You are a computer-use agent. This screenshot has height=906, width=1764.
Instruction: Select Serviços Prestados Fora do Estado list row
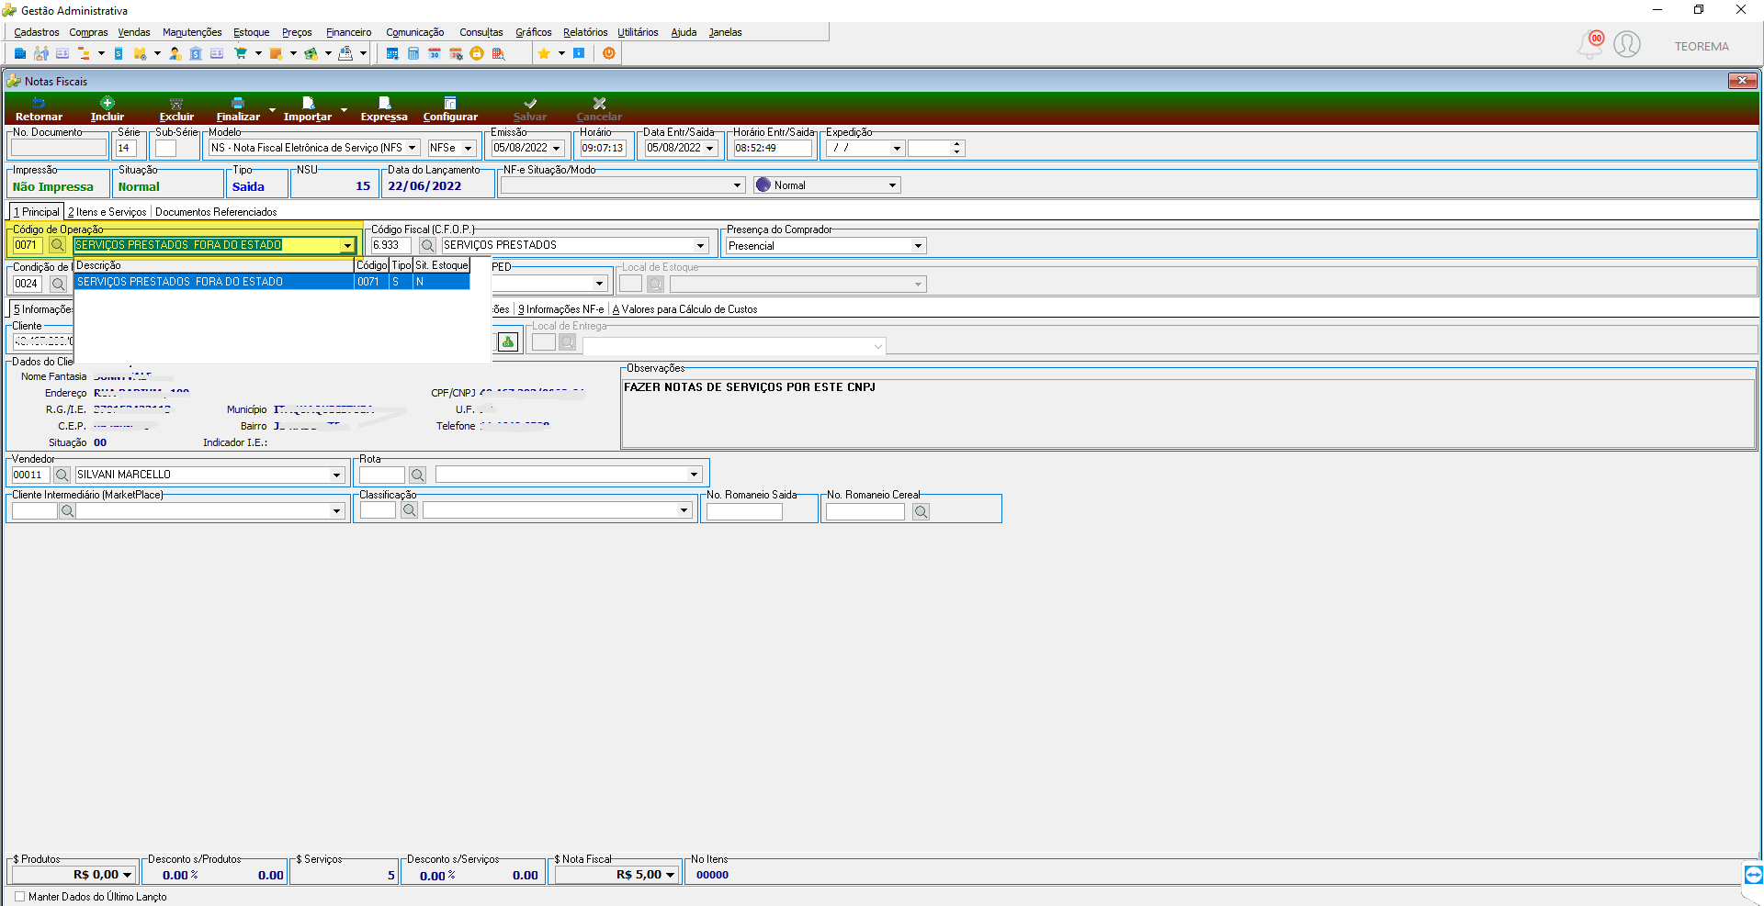click(272, 282)
